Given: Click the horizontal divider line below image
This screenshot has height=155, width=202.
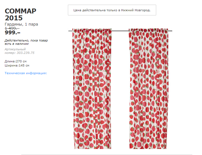Looking at the screenshot, I should tap(107, 154).
